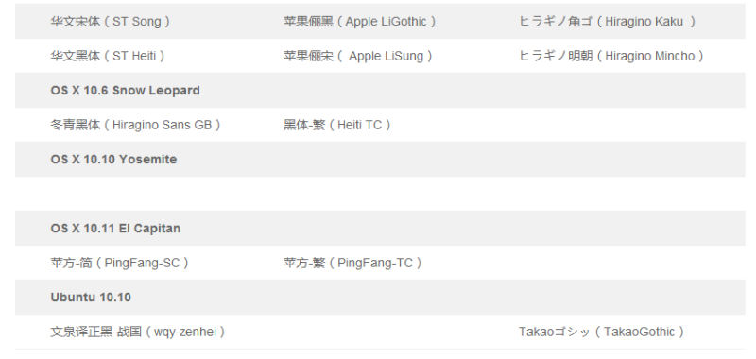Viewport: 756px width, 359px height.
Task: Click the 黑体-繁 (Heiti TC) entry
Action: pyautogui.click(x=337, y=125)
